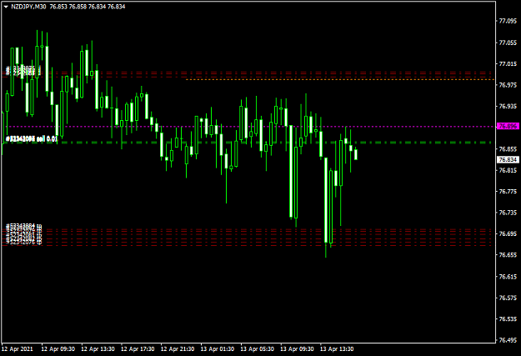
Task: Click the 76.855 price axis label
Action: 508,149
